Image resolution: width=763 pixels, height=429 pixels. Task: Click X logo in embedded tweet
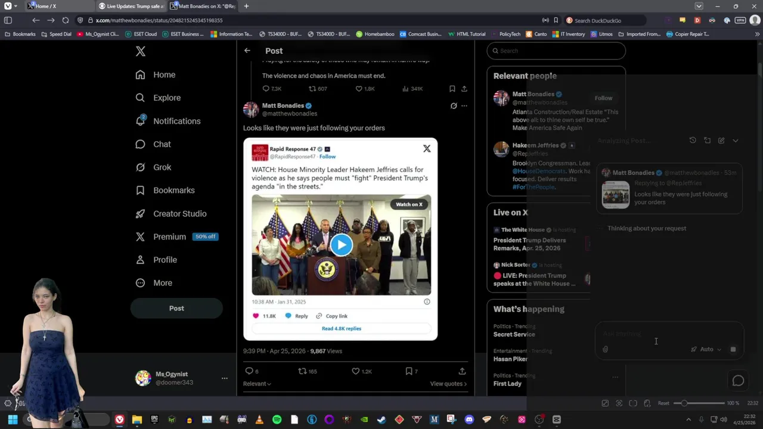[427, 149]
